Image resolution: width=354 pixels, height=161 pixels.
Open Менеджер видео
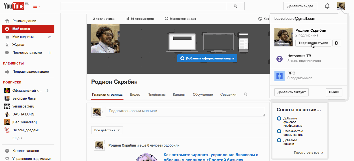181,19
